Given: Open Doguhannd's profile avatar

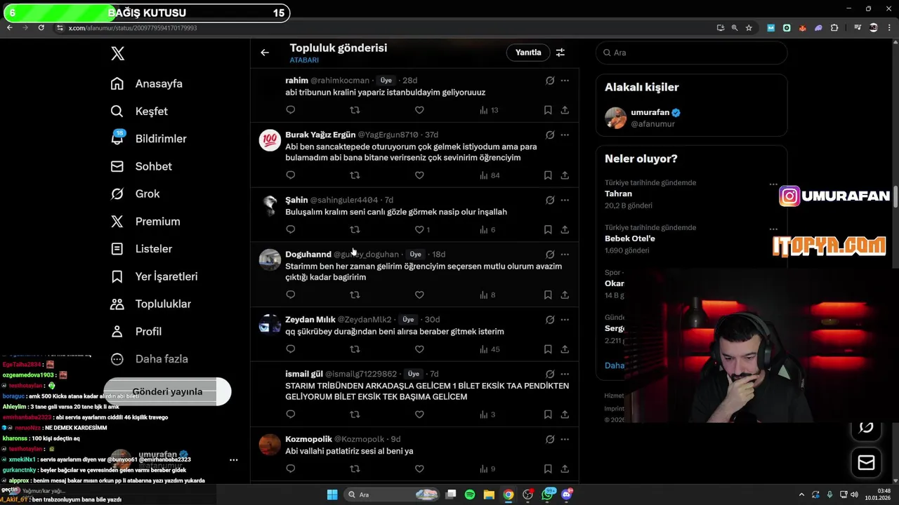Looking at the screenshot, I should point(270,260).
